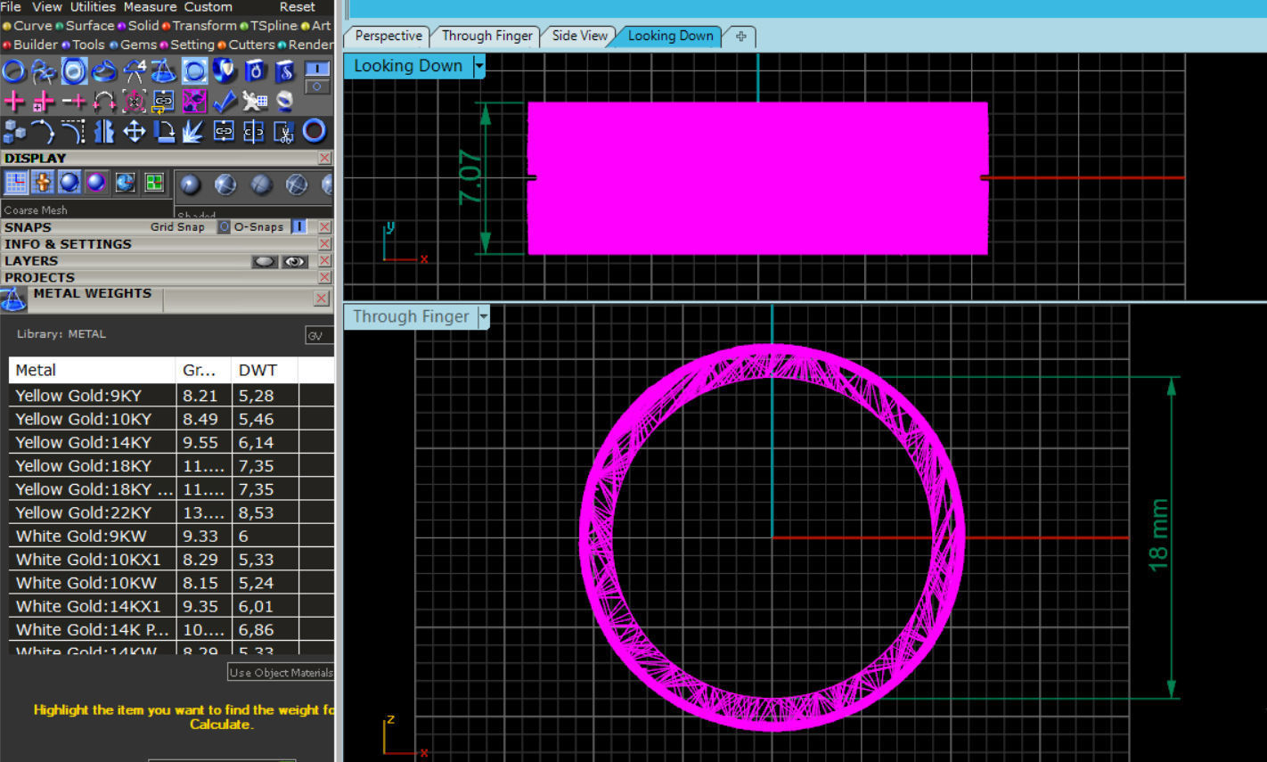
Task: Select the White Gold:9KW metal row
Action: (x=171, y=537)
